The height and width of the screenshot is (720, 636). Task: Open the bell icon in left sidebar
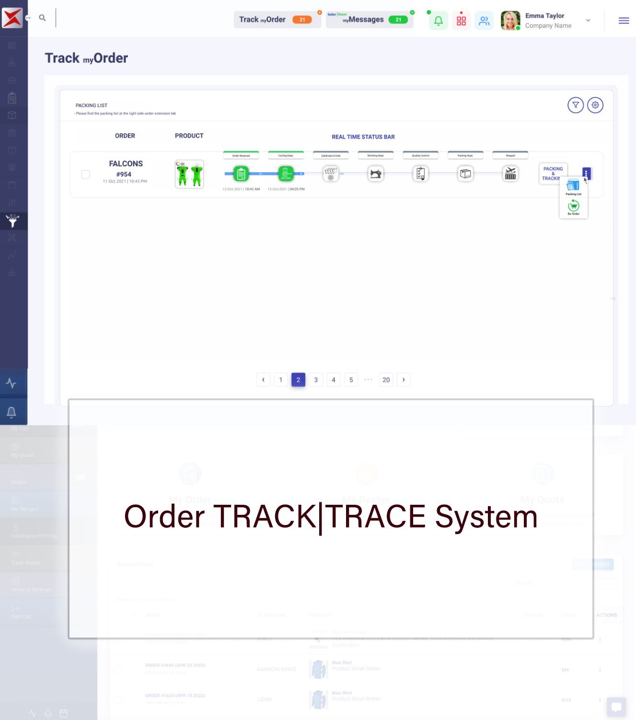[12, 412]
